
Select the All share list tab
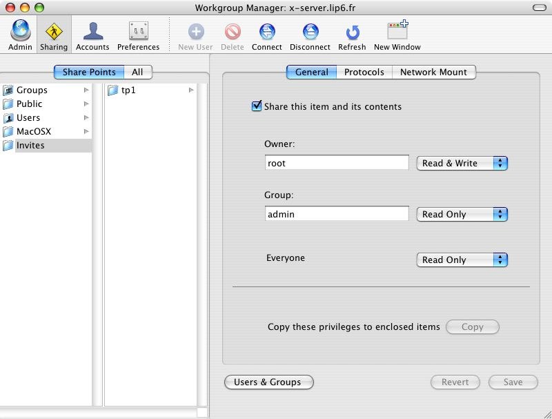click(137, 72)
